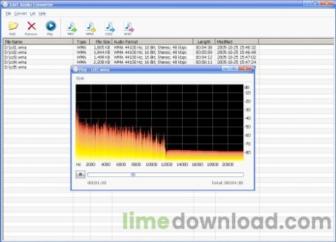Open the Style menu in the player window
This screenshot has width=336, height=242.
pos(80,78)
